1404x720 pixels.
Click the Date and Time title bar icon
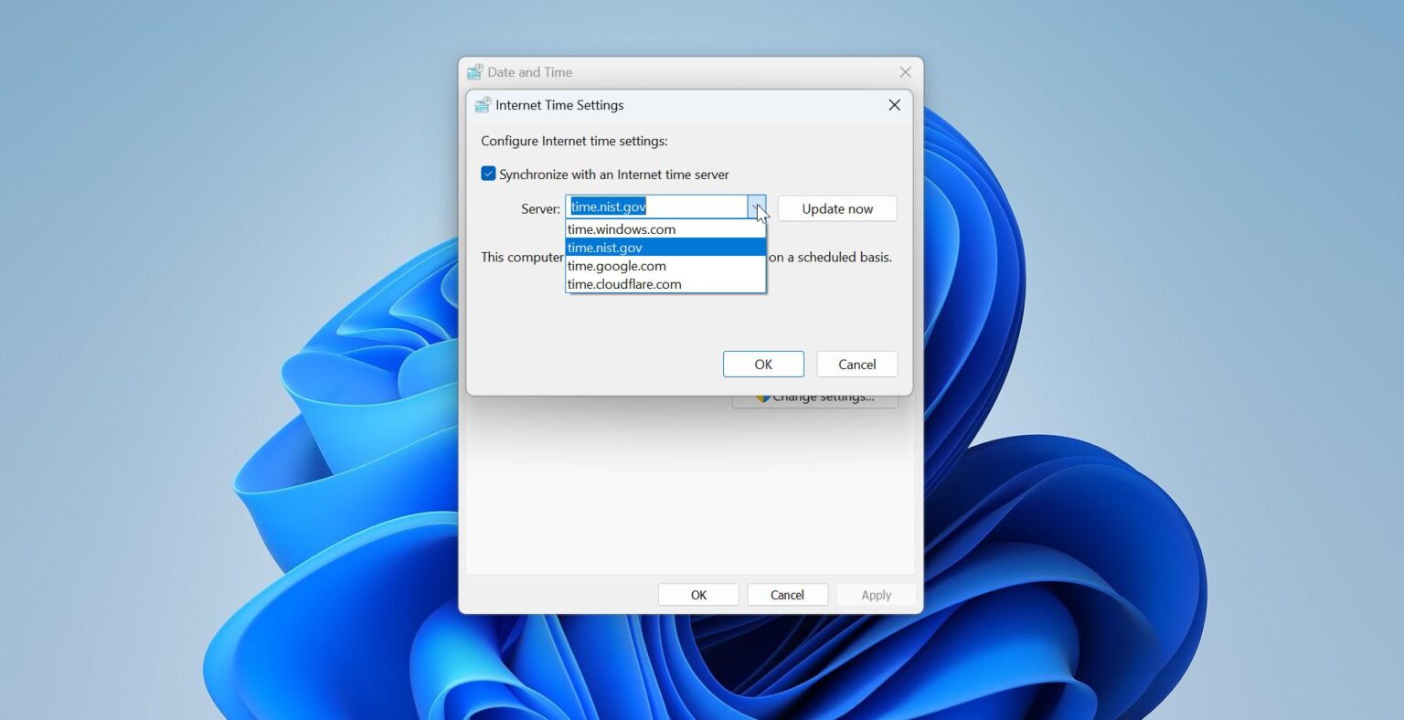pyautogui.click(x=473, y=71)
